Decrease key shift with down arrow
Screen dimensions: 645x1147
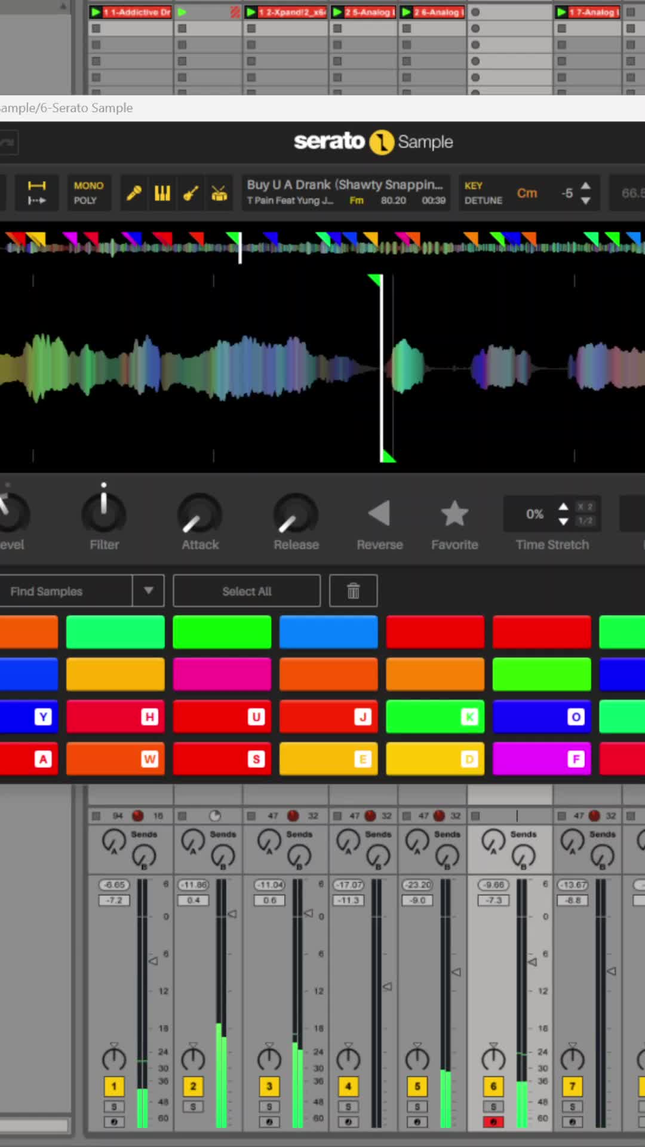pyautogui.click(x=586, y=201)
